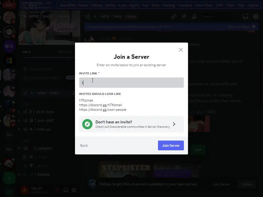Viewport: 263px width, 197px height.
Task: Click the header Search box
Action: point(219,16)
